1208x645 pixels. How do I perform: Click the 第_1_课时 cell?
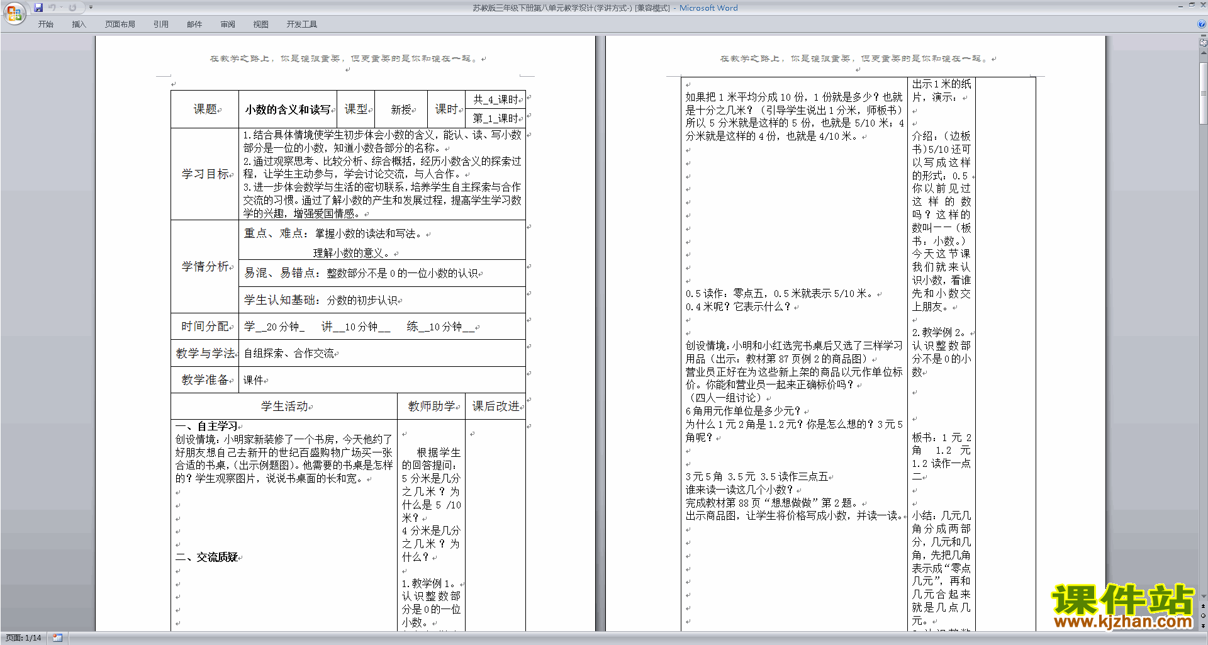[496, 118]
